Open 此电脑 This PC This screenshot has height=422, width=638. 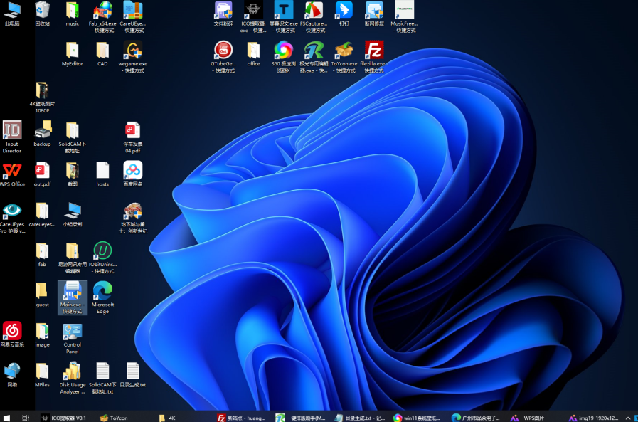coord(12,11)
